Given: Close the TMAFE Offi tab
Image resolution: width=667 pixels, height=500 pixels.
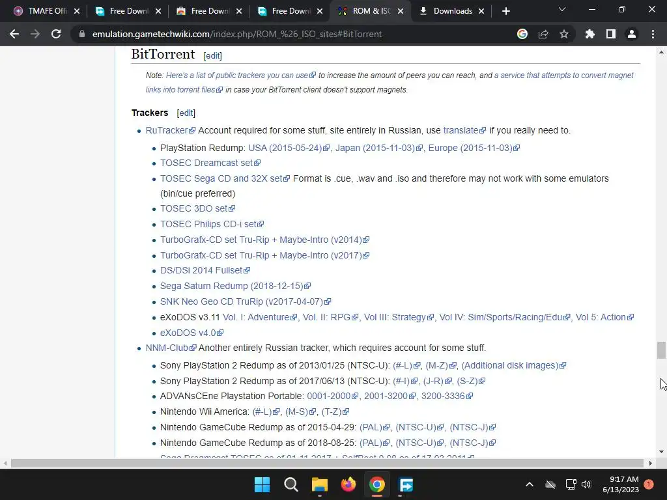Looking at the screenshot, I should coord(77,11).
